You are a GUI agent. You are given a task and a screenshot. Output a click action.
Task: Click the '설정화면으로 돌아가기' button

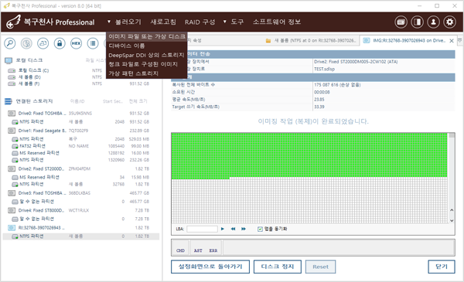210,267
